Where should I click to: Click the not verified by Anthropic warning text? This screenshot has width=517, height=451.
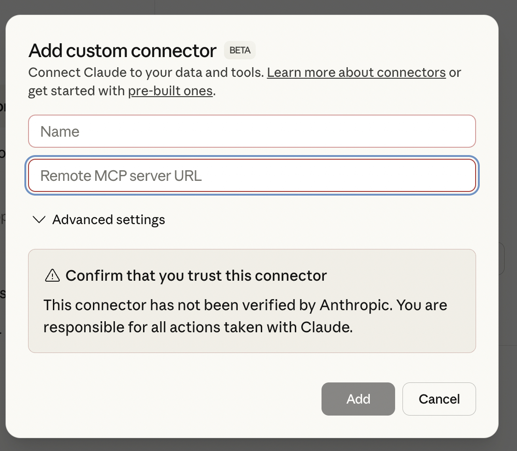click(245, 305)
